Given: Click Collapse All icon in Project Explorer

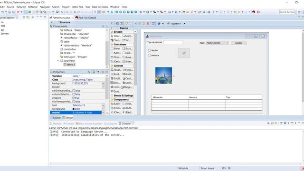Looking at the screenshot, I should 24,18.
